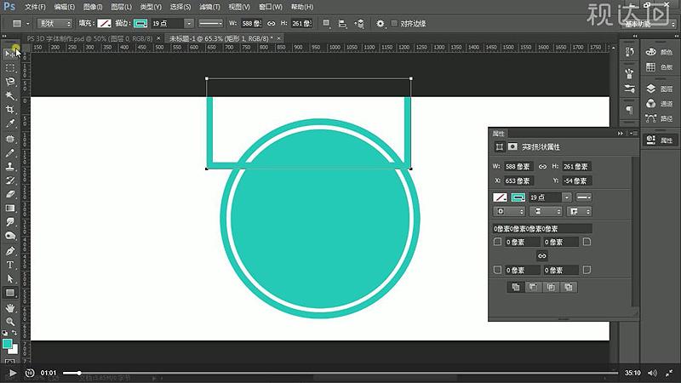Select the Brush tool
Screen dimensions: 681x383
pyautogui.click(x=9, y=153)
